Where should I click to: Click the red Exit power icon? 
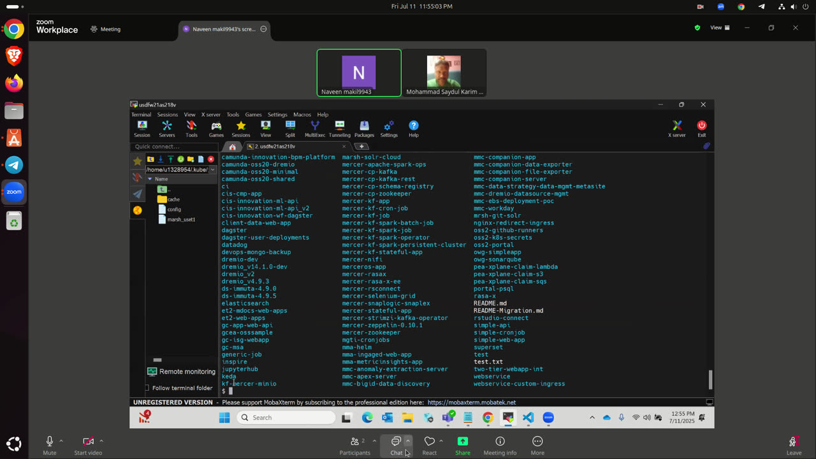(x=702, y=129)
